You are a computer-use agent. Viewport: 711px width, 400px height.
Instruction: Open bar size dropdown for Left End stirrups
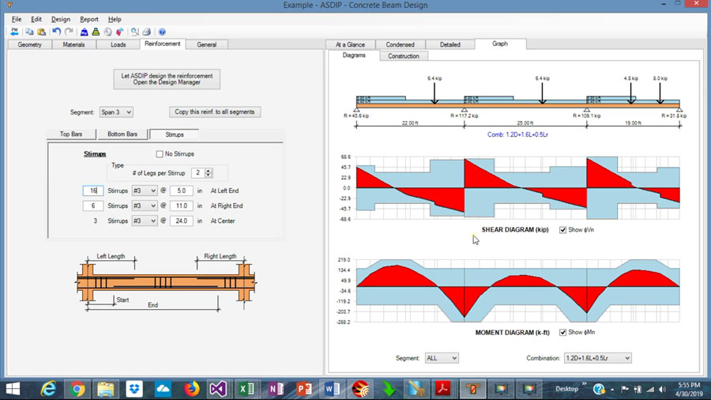click(145, 191)
